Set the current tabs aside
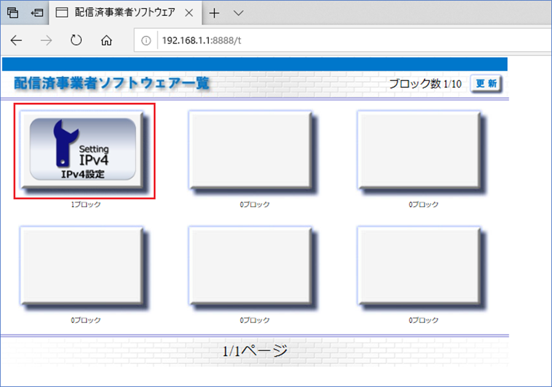 point(37,12)
